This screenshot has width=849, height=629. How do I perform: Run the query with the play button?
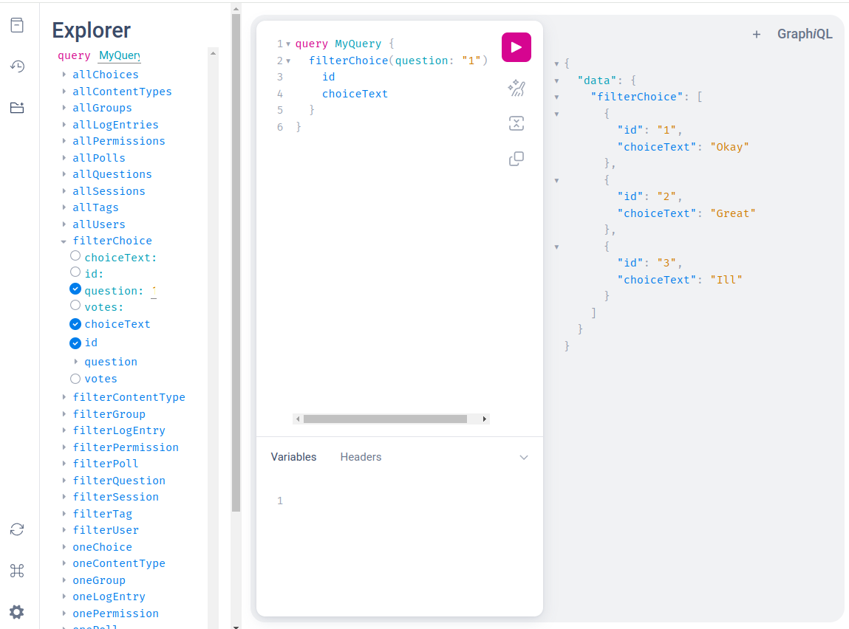coord(516,47)
